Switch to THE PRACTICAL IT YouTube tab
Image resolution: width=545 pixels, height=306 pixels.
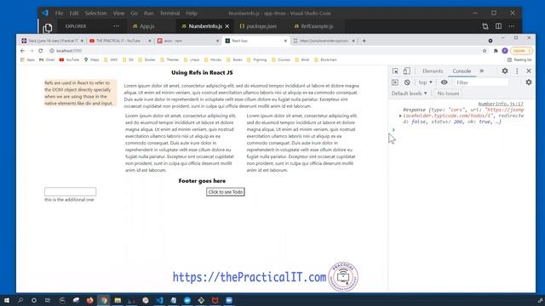click(x=120, y=41)
